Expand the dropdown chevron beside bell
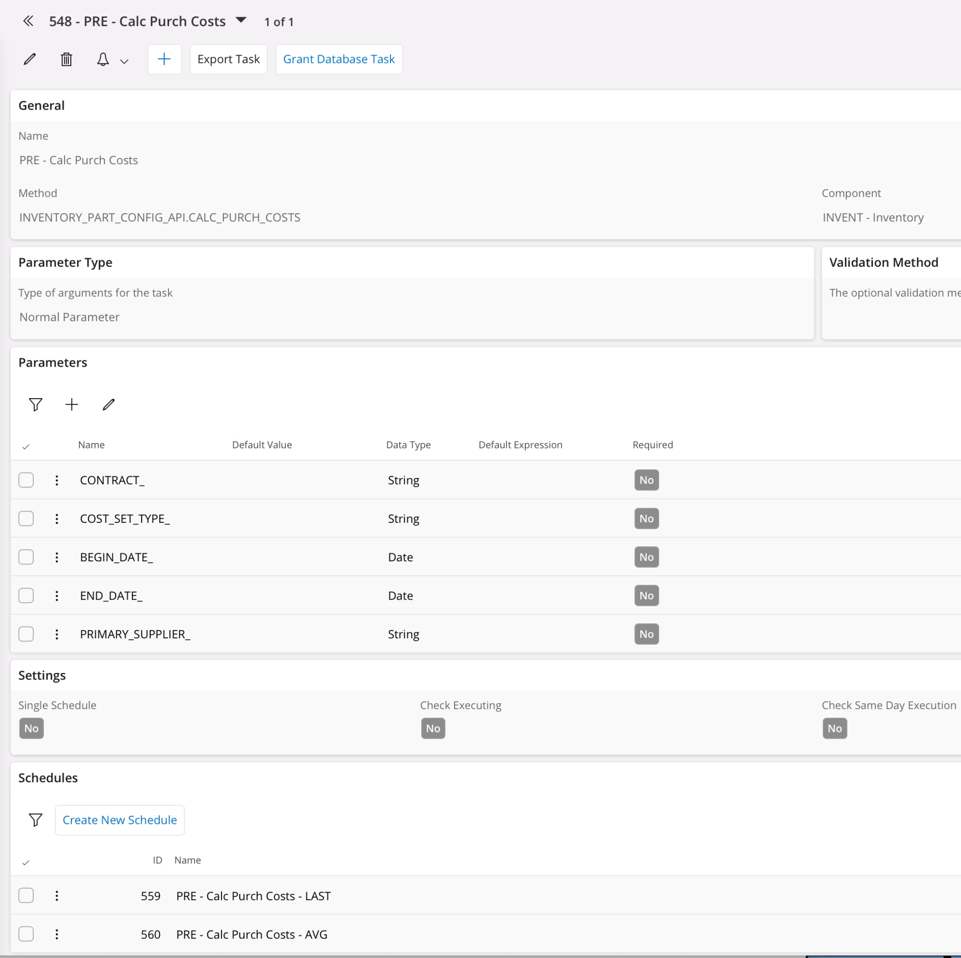Image resolution: width=961 pixels, height=958 pixels. pos(124,61)
